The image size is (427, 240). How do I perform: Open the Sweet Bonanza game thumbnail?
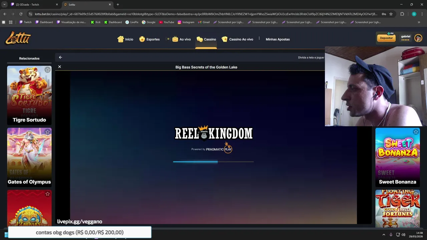click(398, 157)
